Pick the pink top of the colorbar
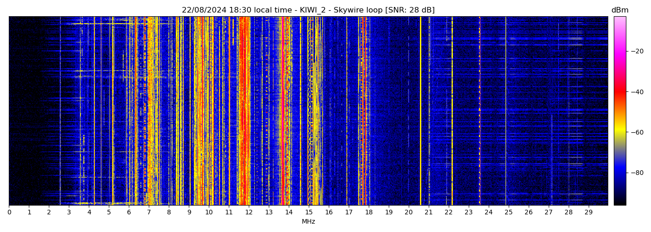The height and width of the screenshot is (232, 651). 619,21
